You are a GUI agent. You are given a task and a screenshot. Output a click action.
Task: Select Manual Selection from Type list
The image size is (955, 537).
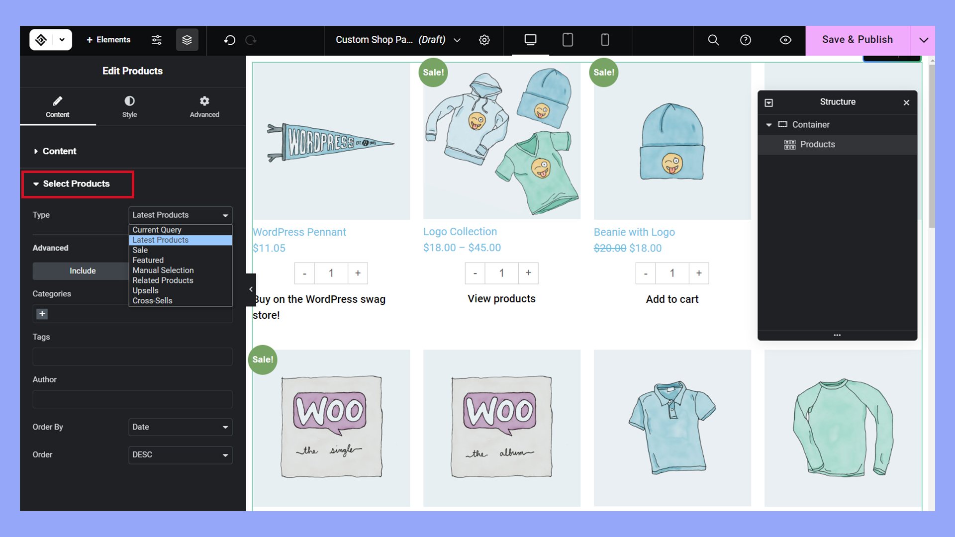[x=163, y=270]
